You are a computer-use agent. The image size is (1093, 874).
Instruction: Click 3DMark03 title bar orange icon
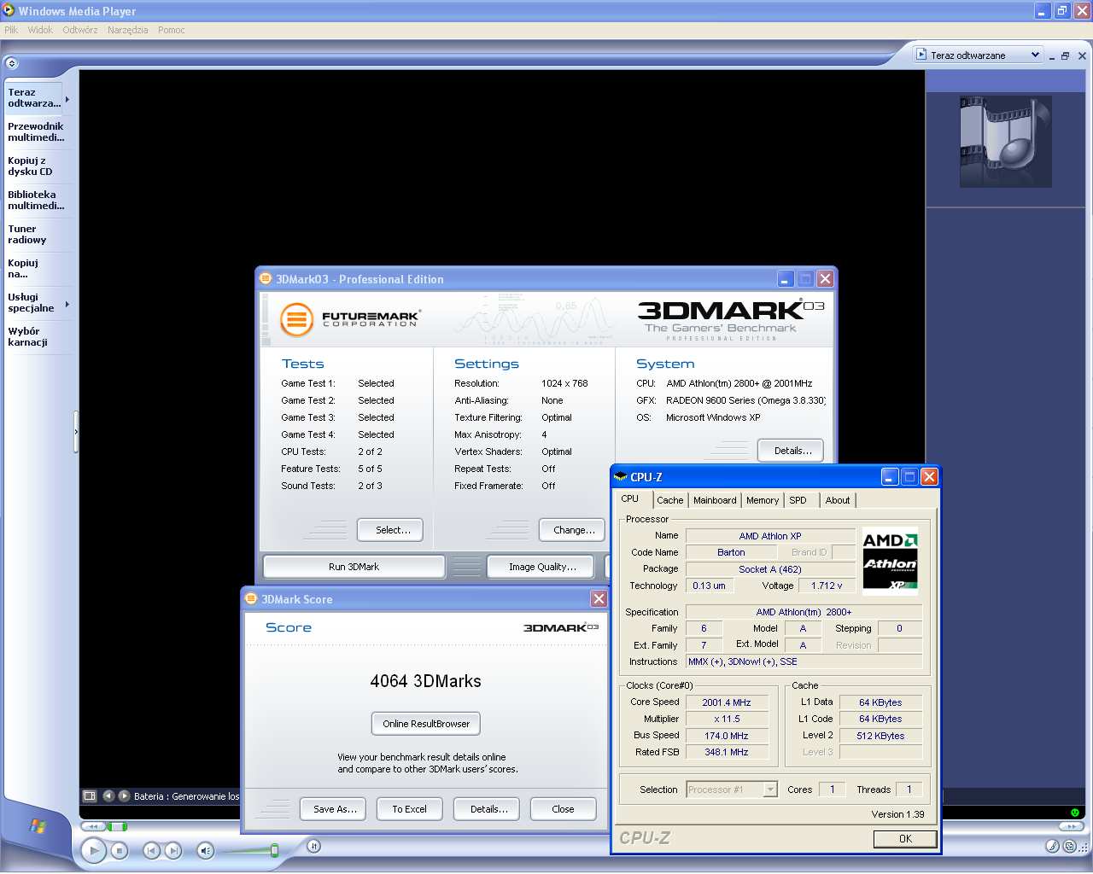pyautogui.click(x=266, y=278)
